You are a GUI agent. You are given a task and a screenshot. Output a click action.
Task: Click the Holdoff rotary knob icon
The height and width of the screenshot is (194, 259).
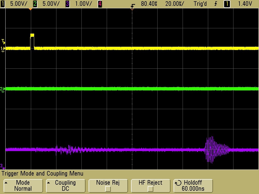click(178, 183)
